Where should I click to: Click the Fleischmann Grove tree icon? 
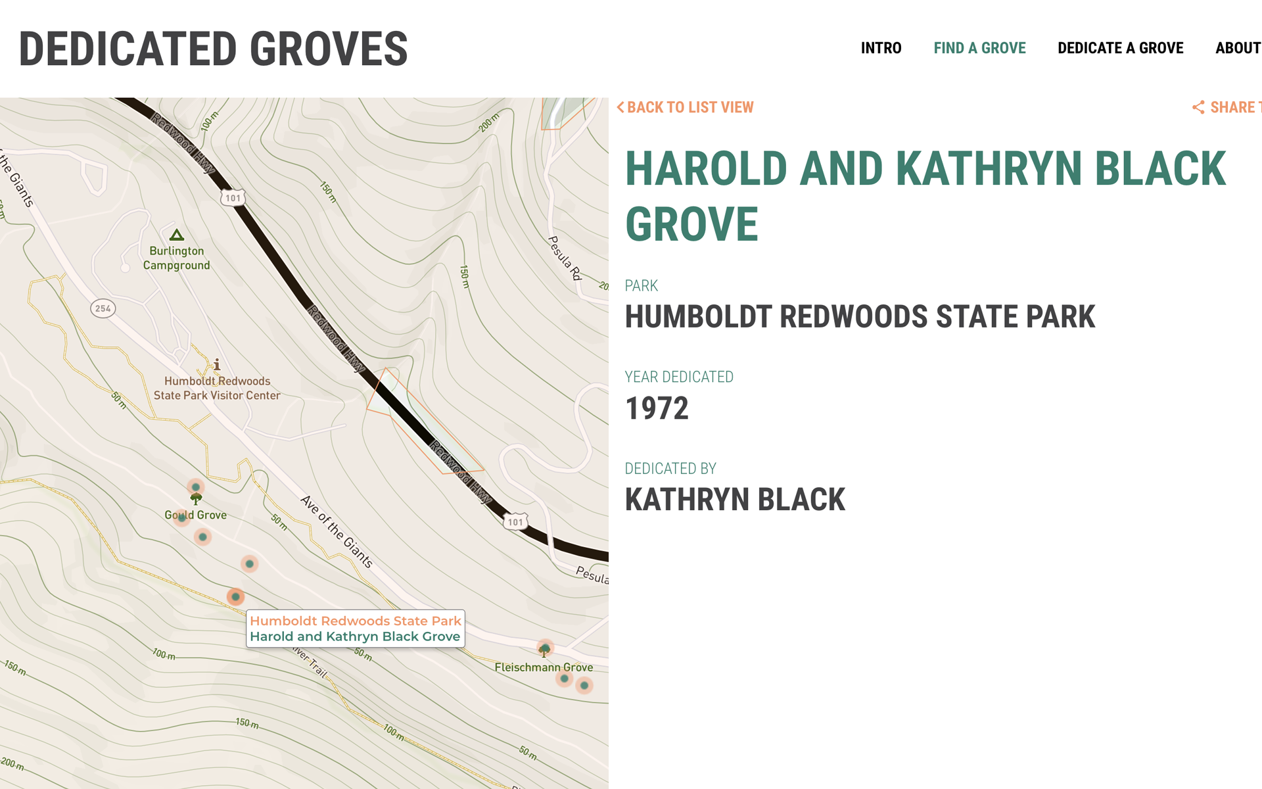[544, 651]
